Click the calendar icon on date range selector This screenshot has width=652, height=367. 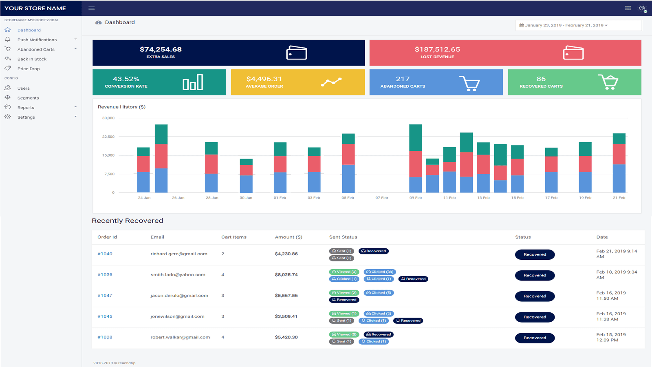522,25
